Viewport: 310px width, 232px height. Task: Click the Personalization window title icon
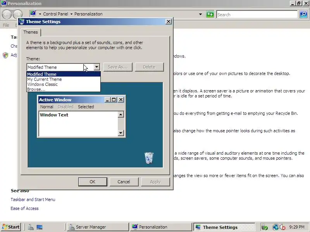click(3, 3)
